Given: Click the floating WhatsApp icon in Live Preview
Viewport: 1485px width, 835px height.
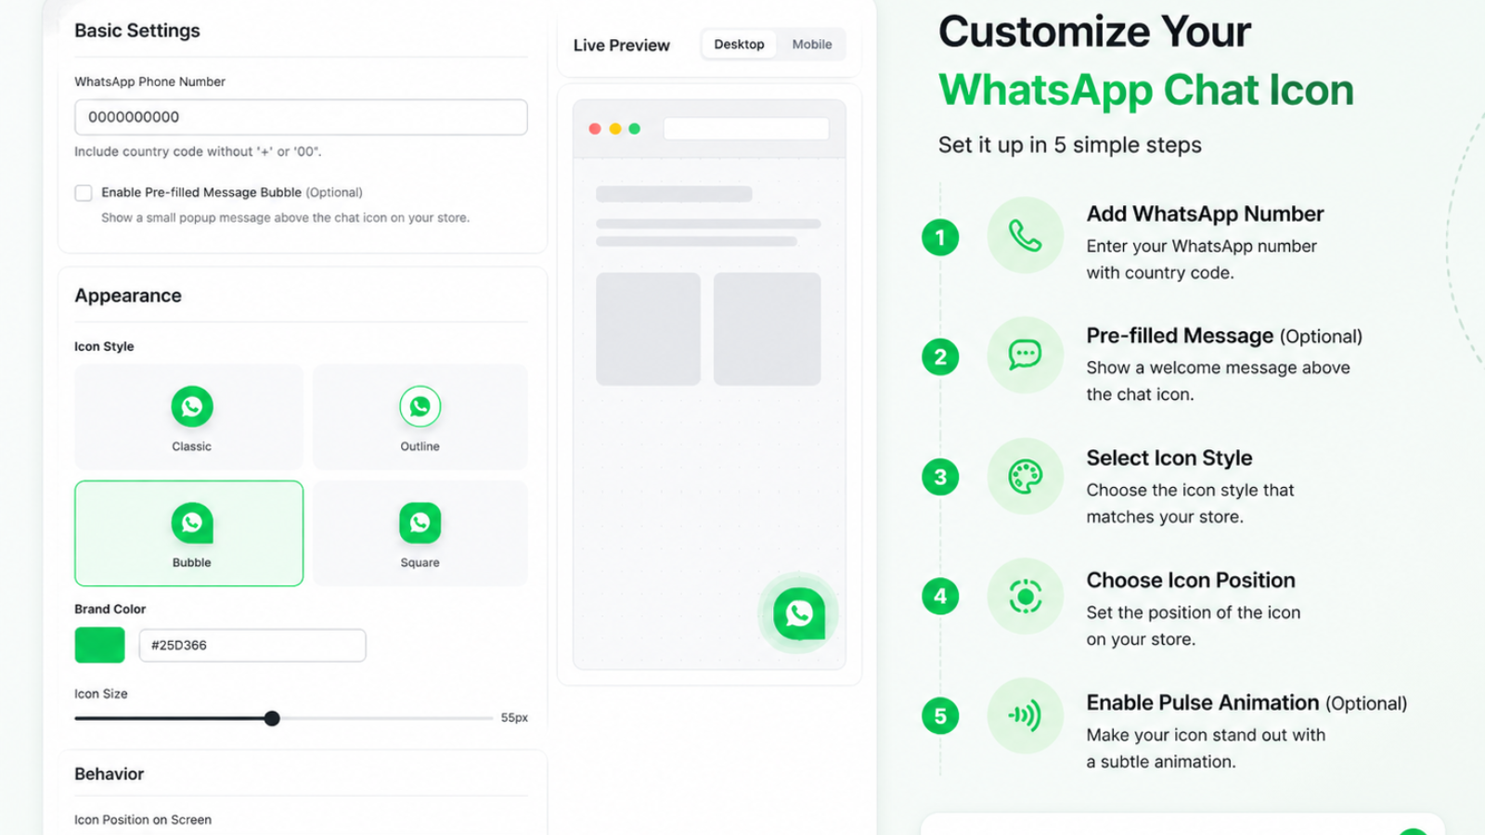Looking at the screenshot, I should 798,613.
